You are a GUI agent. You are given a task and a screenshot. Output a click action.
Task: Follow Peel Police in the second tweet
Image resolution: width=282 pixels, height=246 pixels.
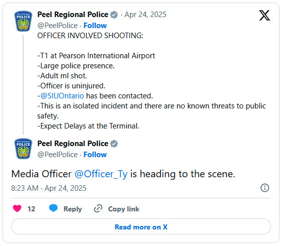pyautogui.click(x=95, y=155)
